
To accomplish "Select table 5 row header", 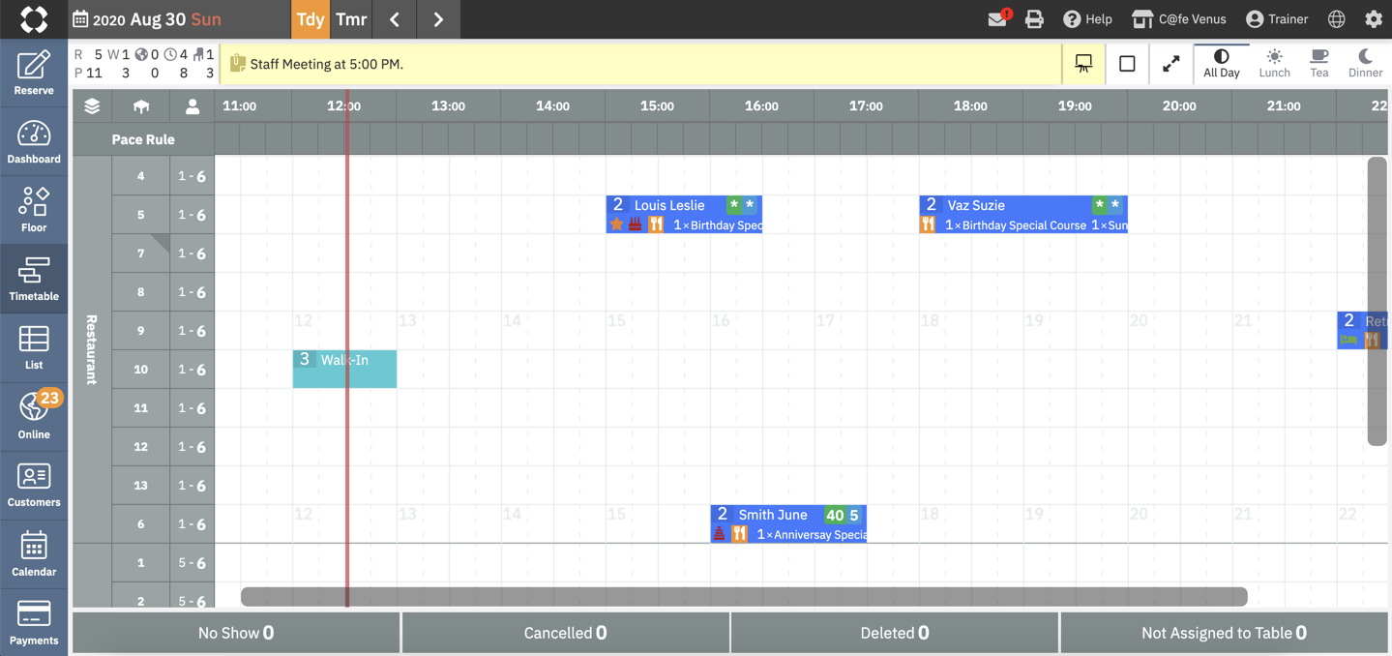I will coord(141,215).
